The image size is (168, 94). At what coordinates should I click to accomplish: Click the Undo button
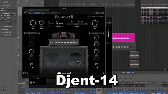point(53,13)
